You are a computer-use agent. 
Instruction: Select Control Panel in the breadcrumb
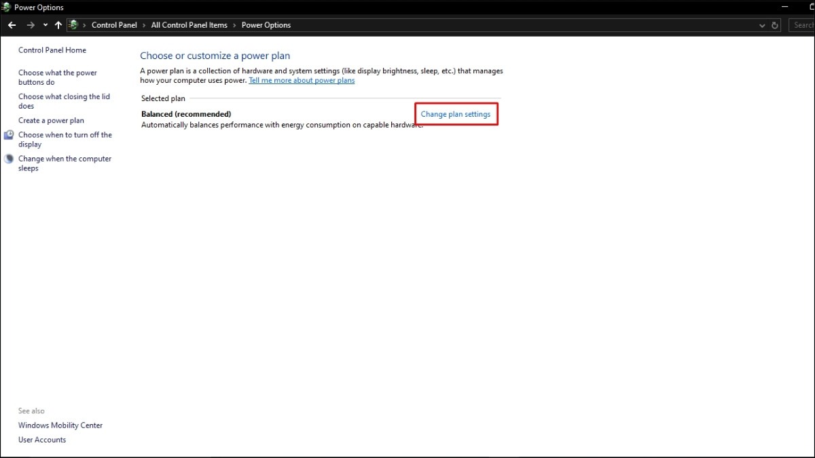click(x=114, y=25)
